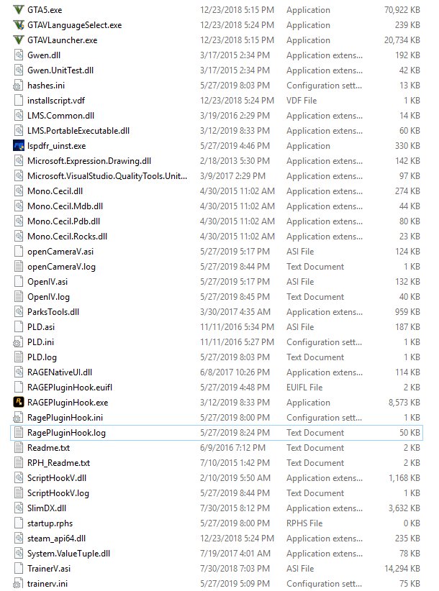Click the hashes.ini settings icon

coord(18,86)
